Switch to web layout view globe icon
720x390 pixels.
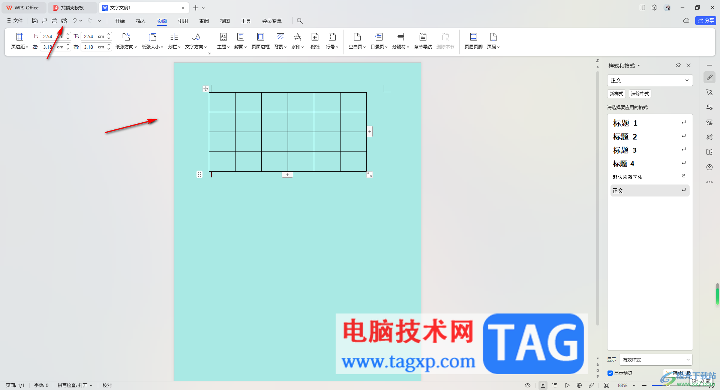click(x=579, y=385)
